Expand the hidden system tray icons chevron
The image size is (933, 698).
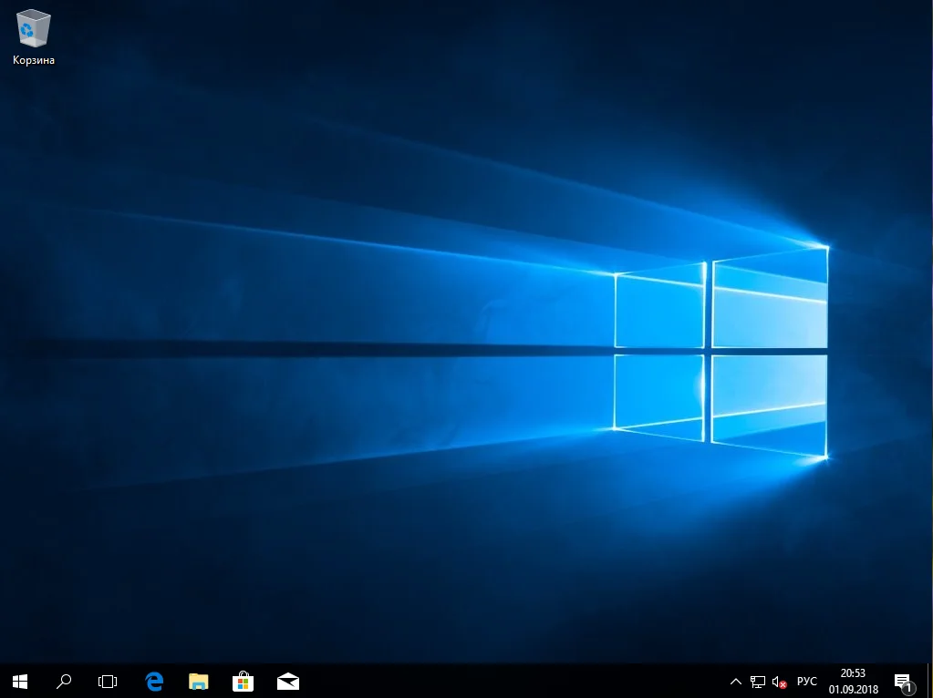[736, 682]
